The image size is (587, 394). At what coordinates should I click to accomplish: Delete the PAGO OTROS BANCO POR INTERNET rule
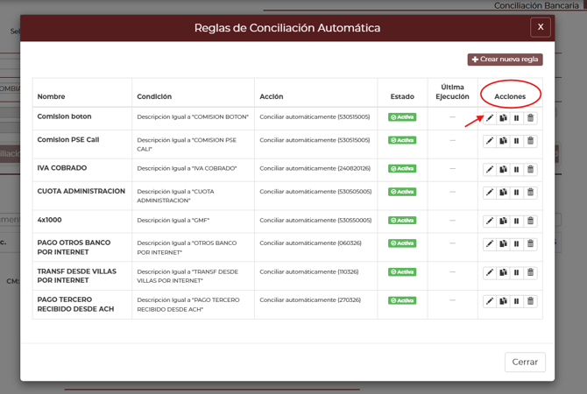click(530, 244)
